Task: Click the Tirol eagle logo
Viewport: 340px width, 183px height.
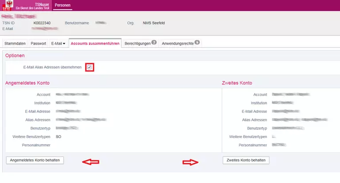Action: pos(8,5)
